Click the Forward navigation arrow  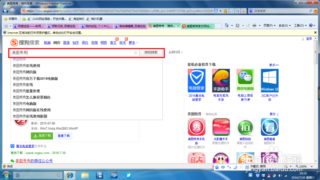pos(12,11)
